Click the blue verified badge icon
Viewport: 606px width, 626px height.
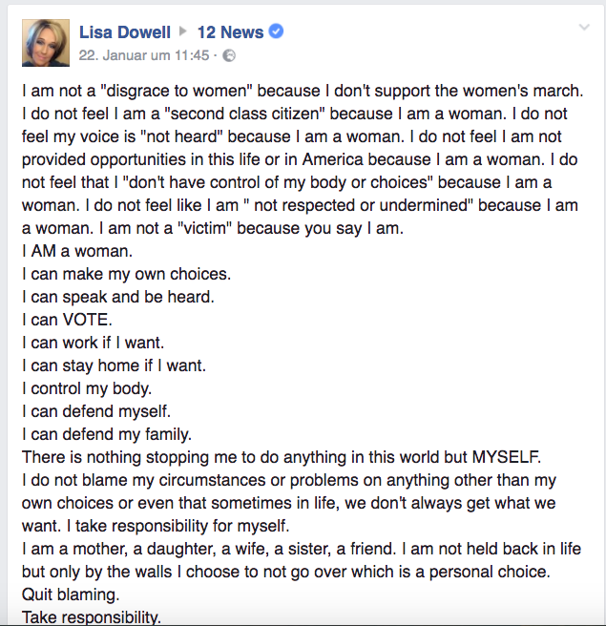pyautogui.click(x=277, y=32)
